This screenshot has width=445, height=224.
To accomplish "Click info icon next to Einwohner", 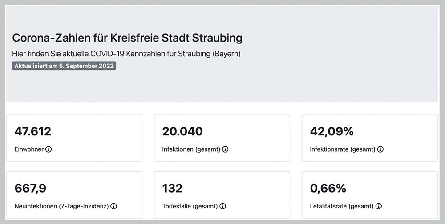I will (49, 149).
